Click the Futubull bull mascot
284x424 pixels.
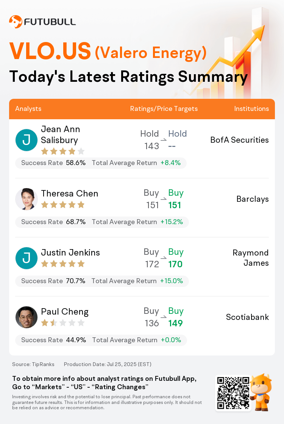(x=261, y=392)
